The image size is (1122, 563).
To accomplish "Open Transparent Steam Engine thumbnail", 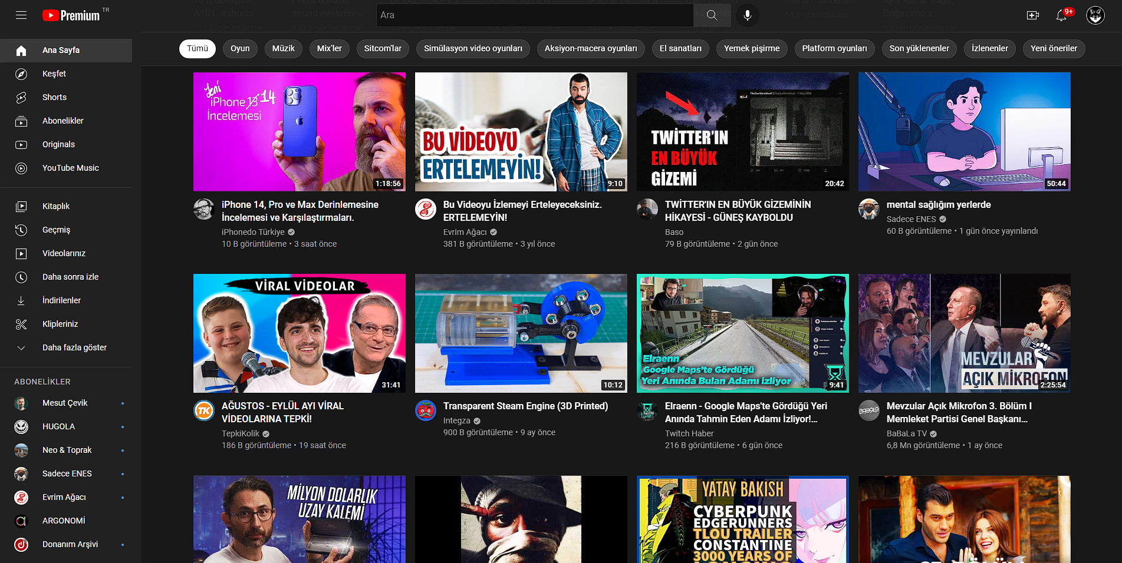I will click(x=521, y=333).
